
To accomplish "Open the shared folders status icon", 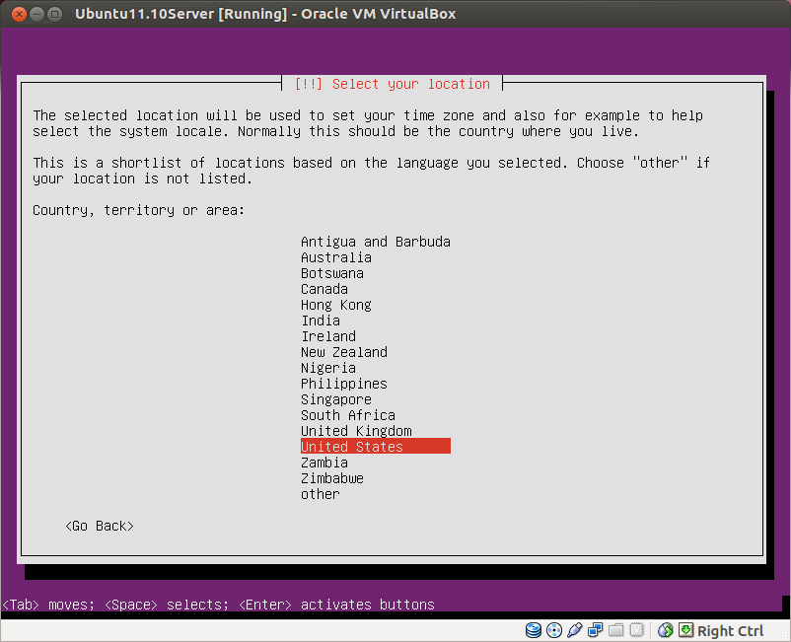I will [615, 630].
